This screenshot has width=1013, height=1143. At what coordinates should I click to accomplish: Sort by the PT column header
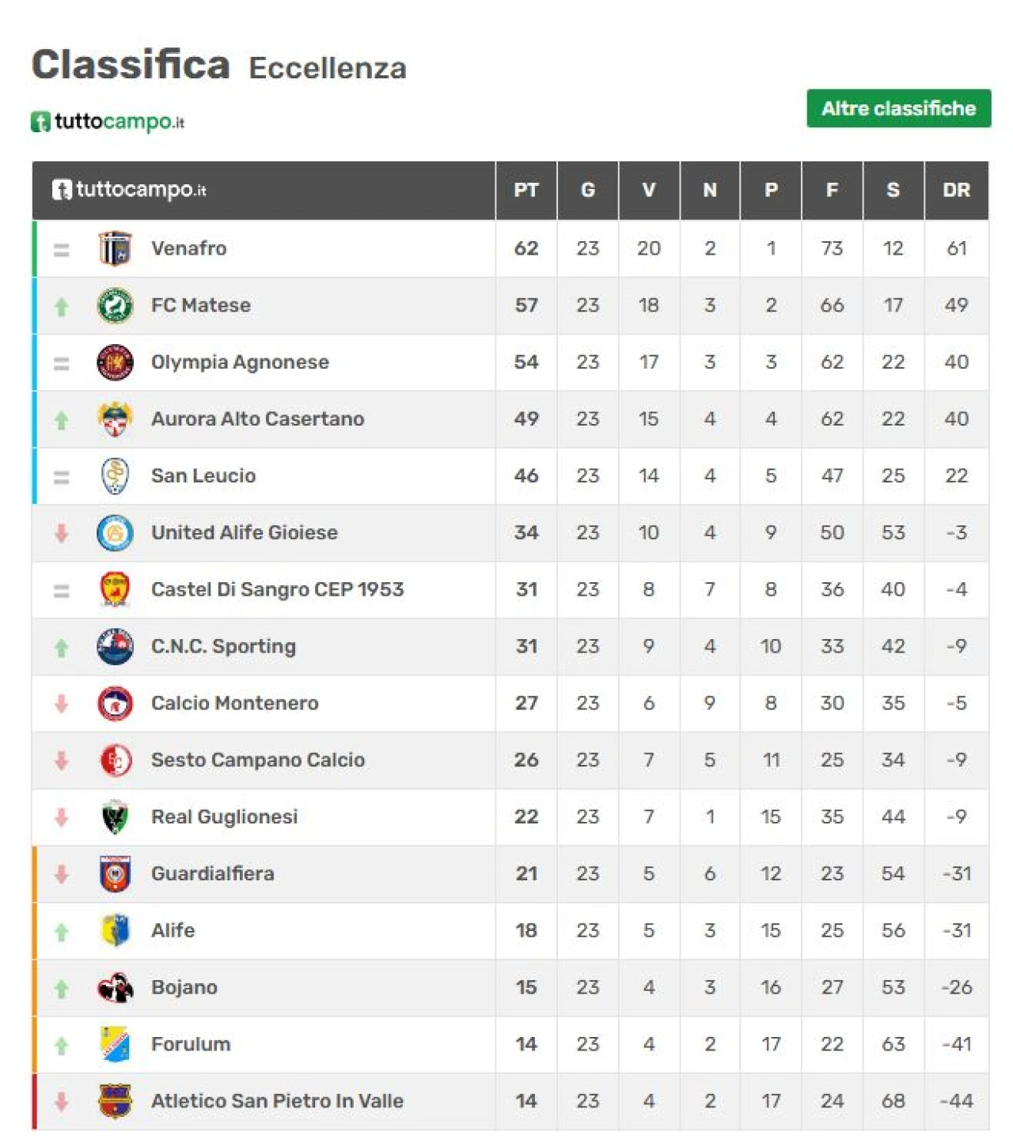526,191
